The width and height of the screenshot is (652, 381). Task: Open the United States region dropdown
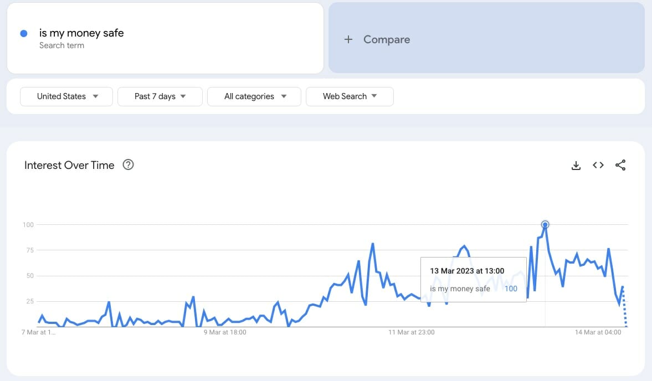[x=66, y=96]
